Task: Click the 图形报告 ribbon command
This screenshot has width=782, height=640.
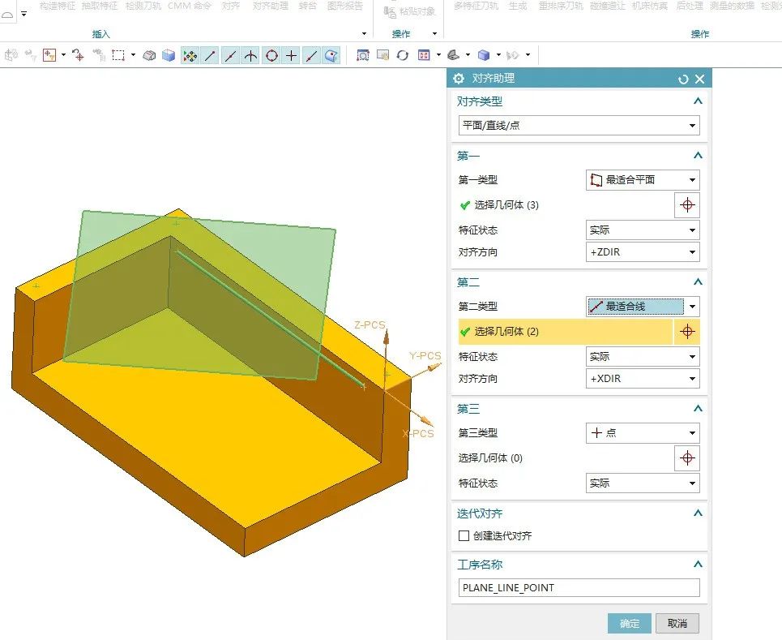Action: coord(345,6)
